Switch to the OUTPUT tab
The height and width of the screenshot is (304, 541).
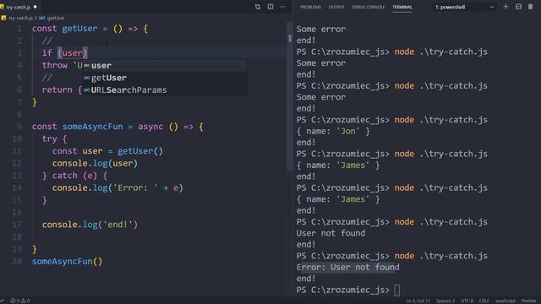coord(336,7)
